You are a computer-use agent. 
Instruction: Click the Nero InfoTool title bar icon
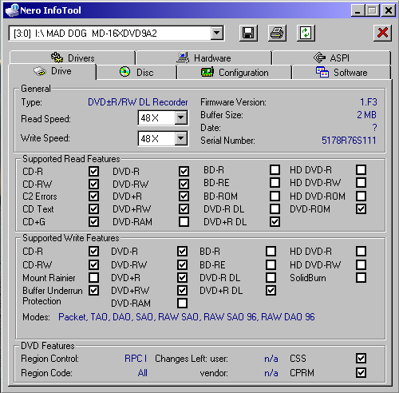12,10
